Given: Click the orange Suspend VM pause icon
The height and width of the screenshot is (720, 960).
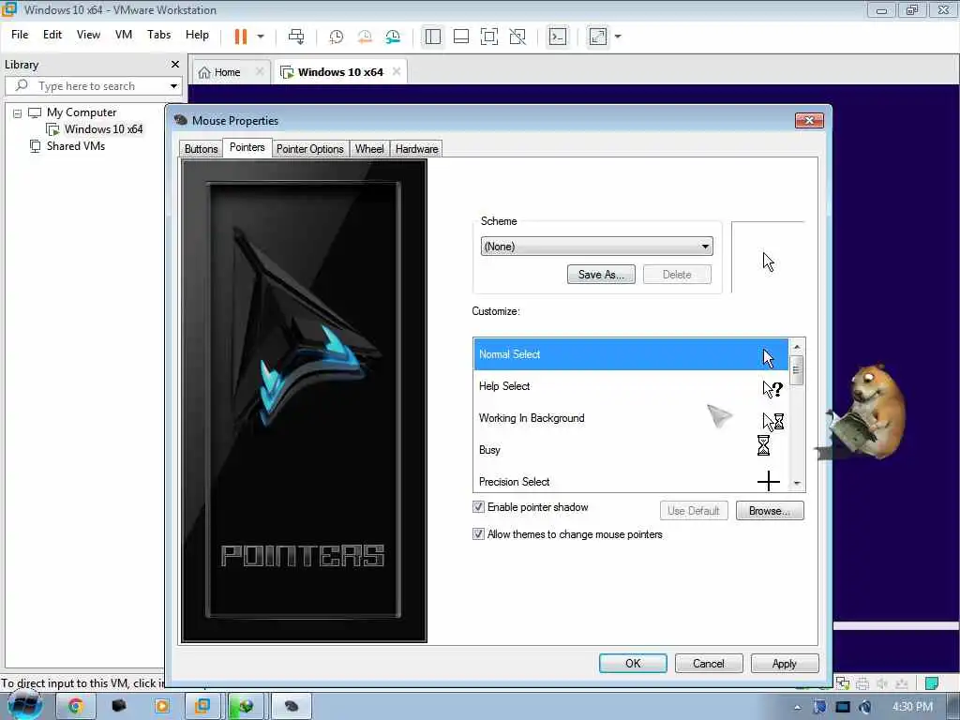Looking at the screenshot, I should 241,37.
